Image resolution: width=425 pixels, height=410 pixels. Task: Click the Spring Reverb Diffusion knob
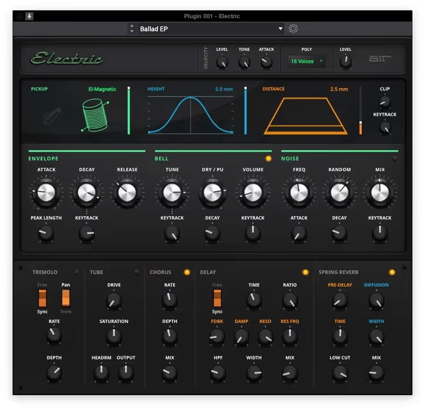tap(376, 300)
